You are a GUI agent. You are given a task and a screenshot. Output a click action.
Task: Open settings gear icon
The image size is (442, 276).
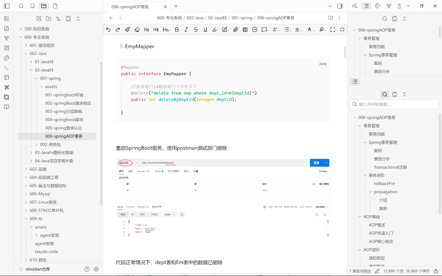[96, 269]
